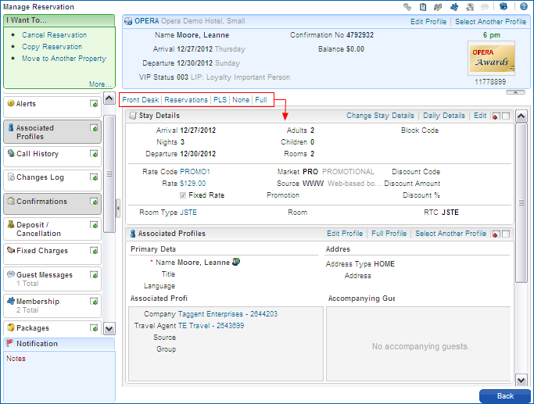Click the green arrow icon beside Changes Log
The height and width of the screenshot is (404, 534).
point(94,177)
